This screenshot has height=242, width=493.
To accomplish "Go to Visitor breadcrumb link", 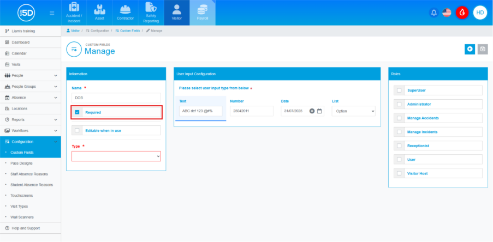I will click(73, 31).
